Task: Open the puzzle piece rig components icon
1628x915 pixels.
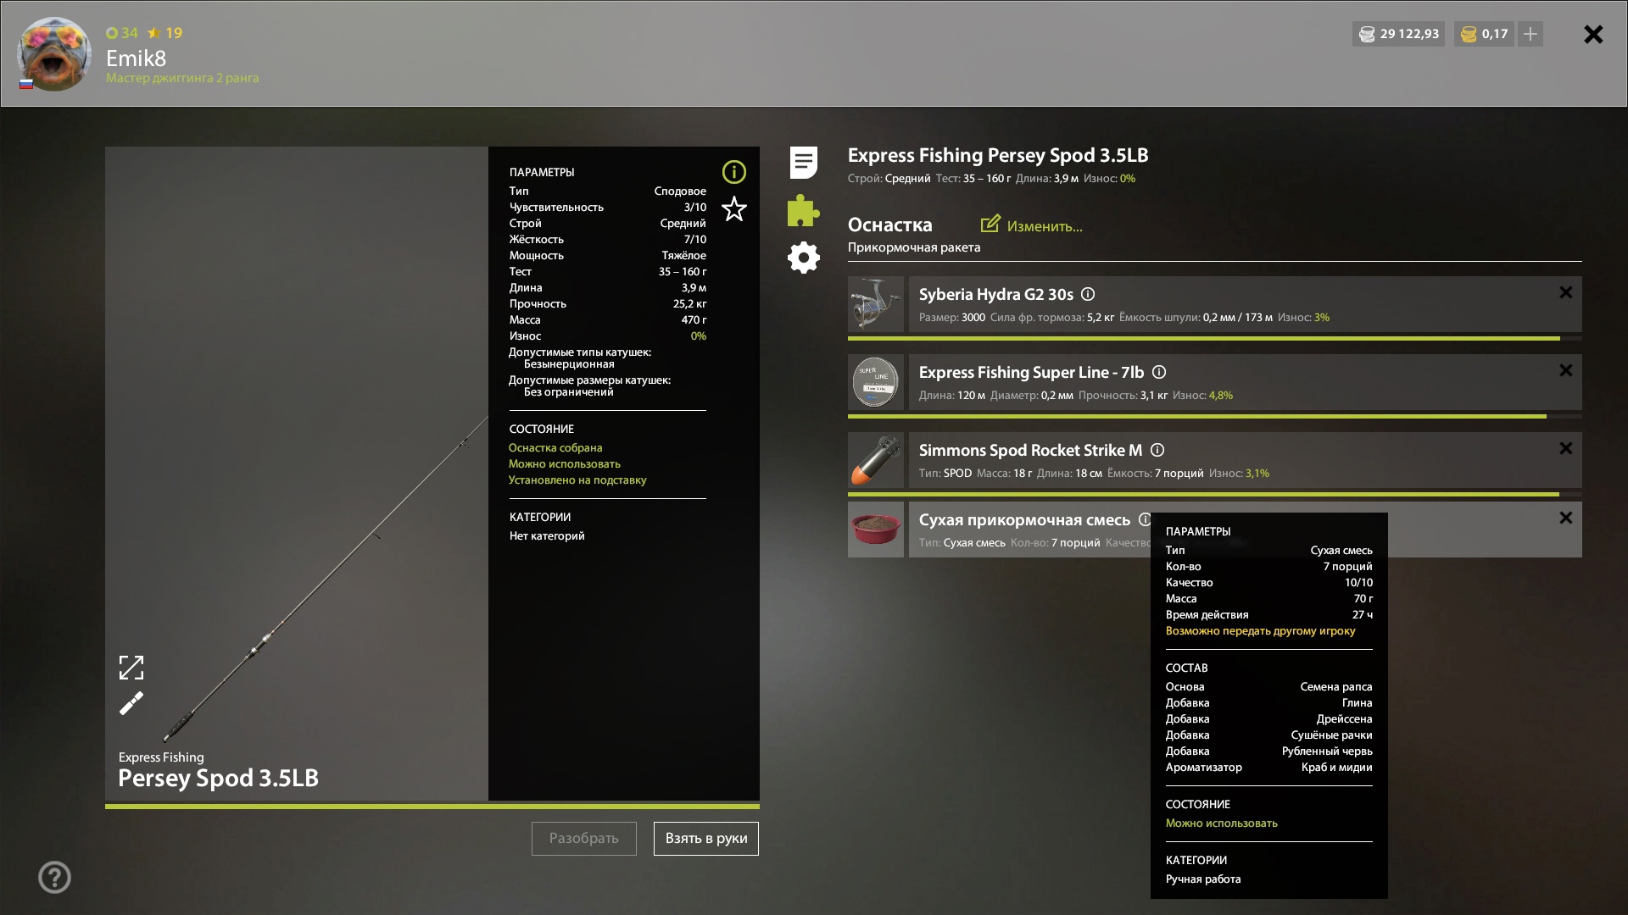Action: [803, 210]
